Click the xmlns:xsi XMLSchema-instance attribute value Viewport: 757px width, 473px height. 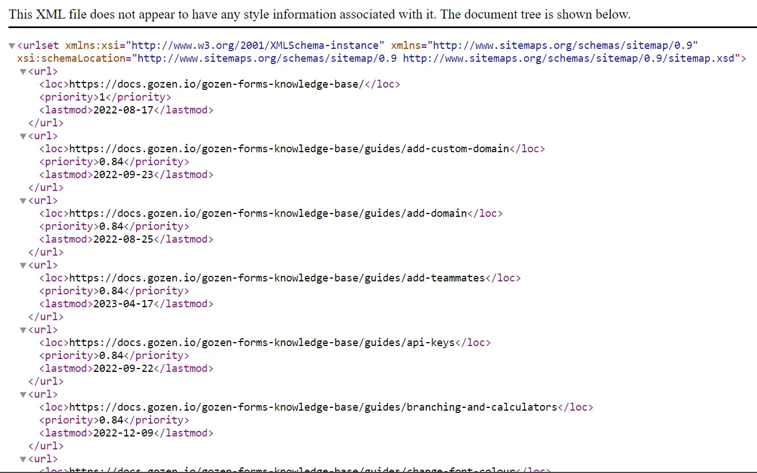(255, 46)
